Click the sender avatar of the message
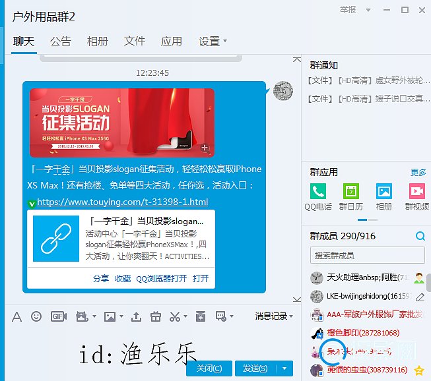Screen dimensions: 431x381 283,91
